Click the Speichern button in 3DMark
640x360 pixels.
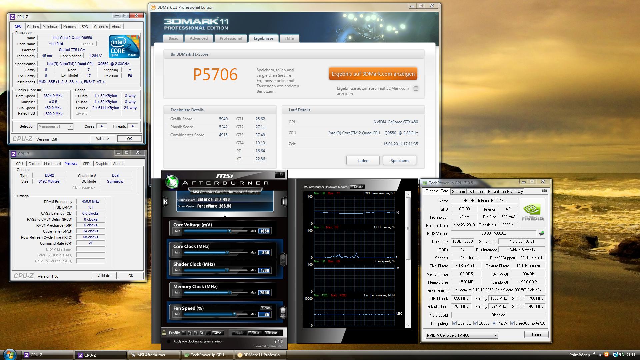tap(399, 161)
